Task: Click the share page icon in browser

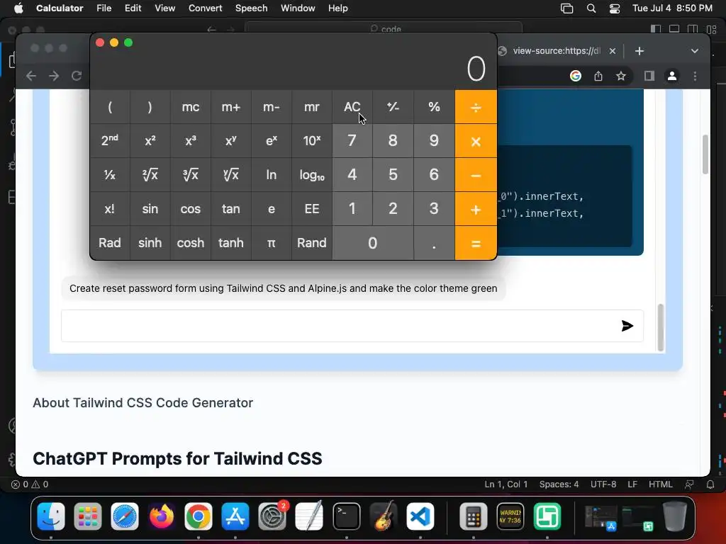Action: click(x=598, y=76)
